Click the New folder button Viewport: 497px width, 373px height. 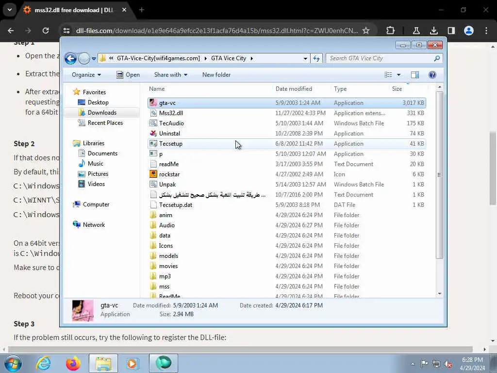[x=216, y=75]
